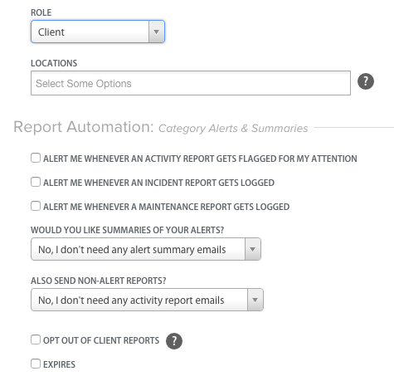Click the Locations help question mark icon

366,81
